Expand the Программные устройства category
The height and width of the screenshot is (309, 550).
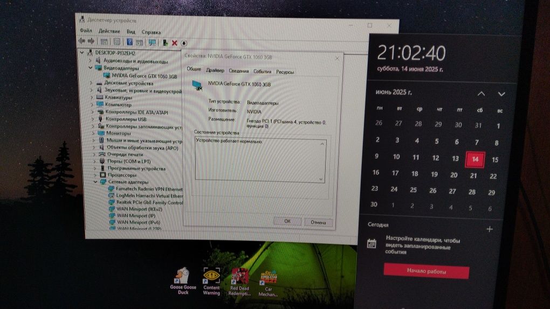pyautogui.click(x=95, y=168)
